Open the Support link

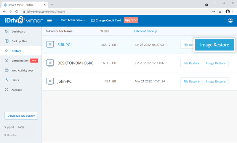[x=9, y=127]
